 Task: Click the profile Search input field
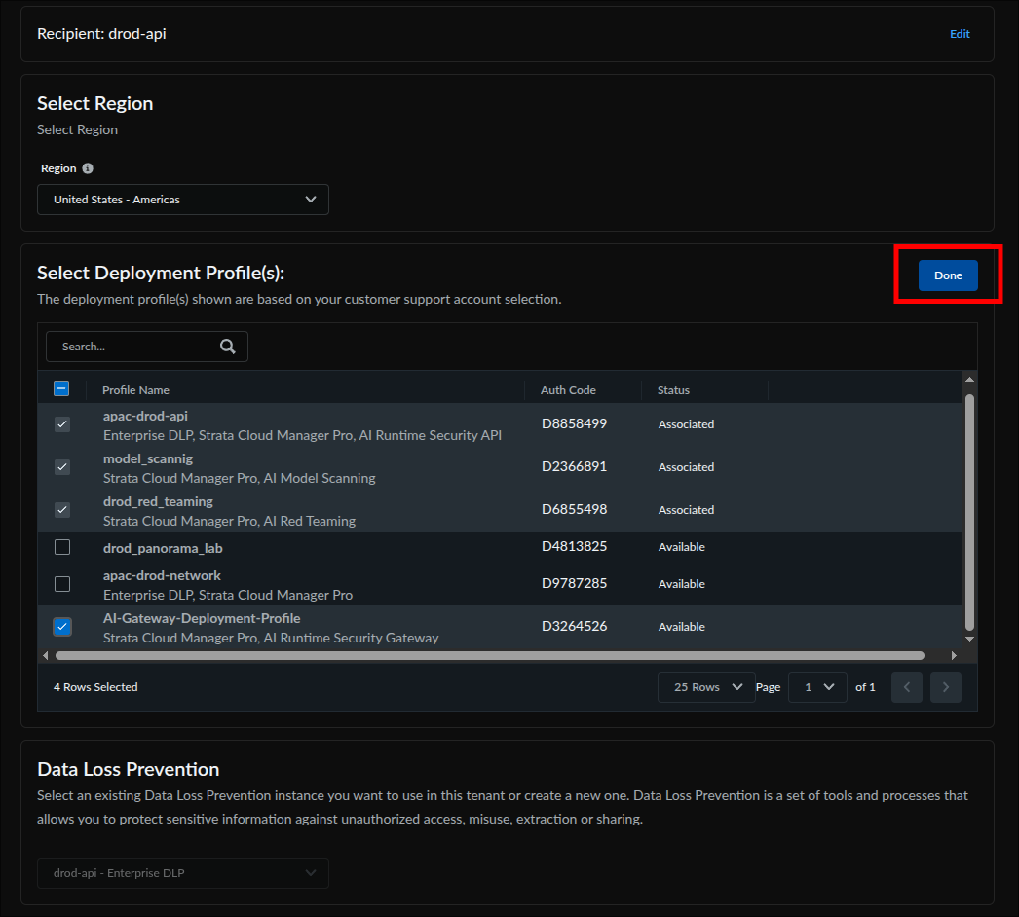[x=147, y=347]
